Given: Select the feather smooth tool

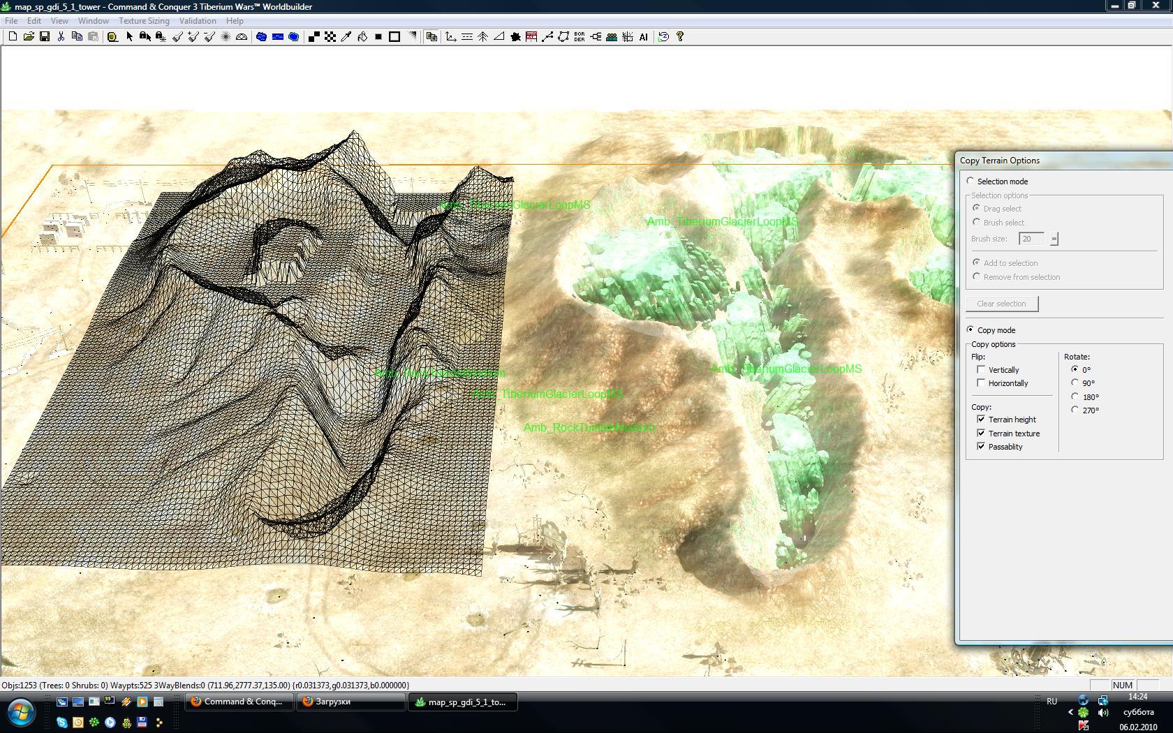Looking at the screenshot, I should click(226, 36).
